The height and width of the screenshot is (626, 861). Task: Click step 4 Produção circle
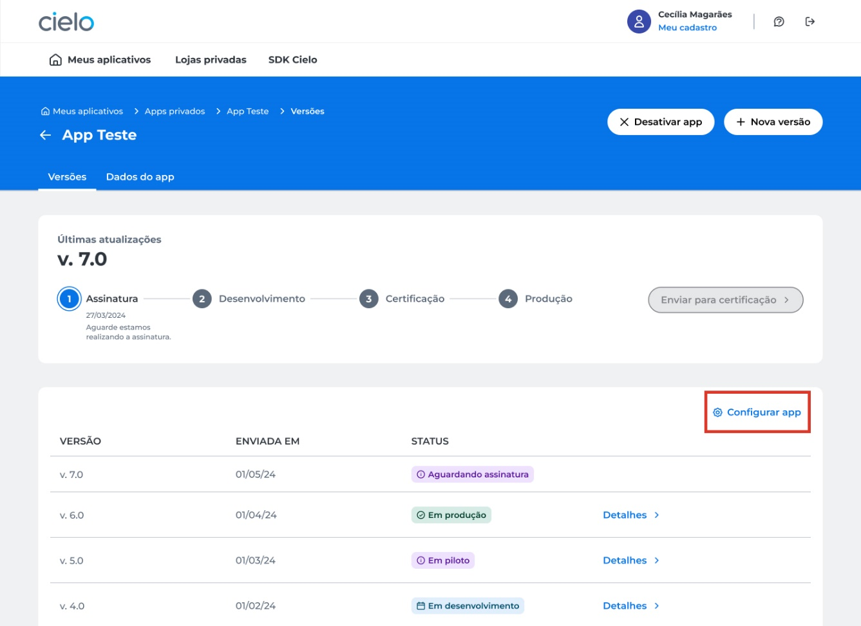pyautogui.click(x=508, y=299)
